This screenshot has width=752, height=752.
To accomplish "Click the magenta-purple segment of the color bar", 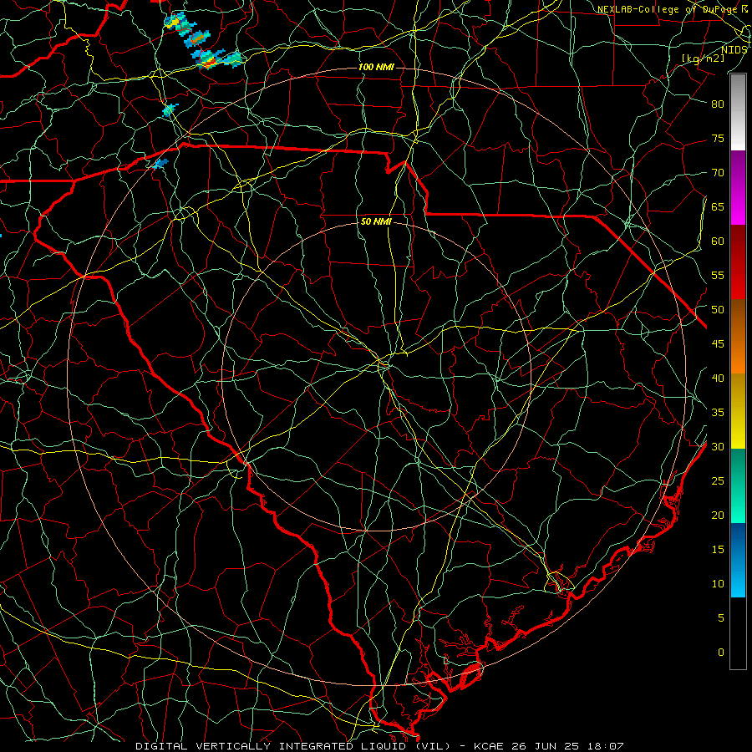I will [x=738, y=187].
